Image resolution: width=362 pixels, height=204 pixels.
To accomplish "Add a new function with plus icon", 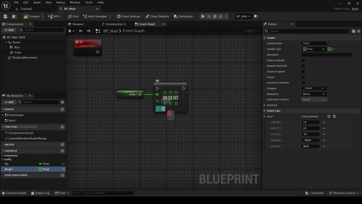I will [x=62, y=127].
